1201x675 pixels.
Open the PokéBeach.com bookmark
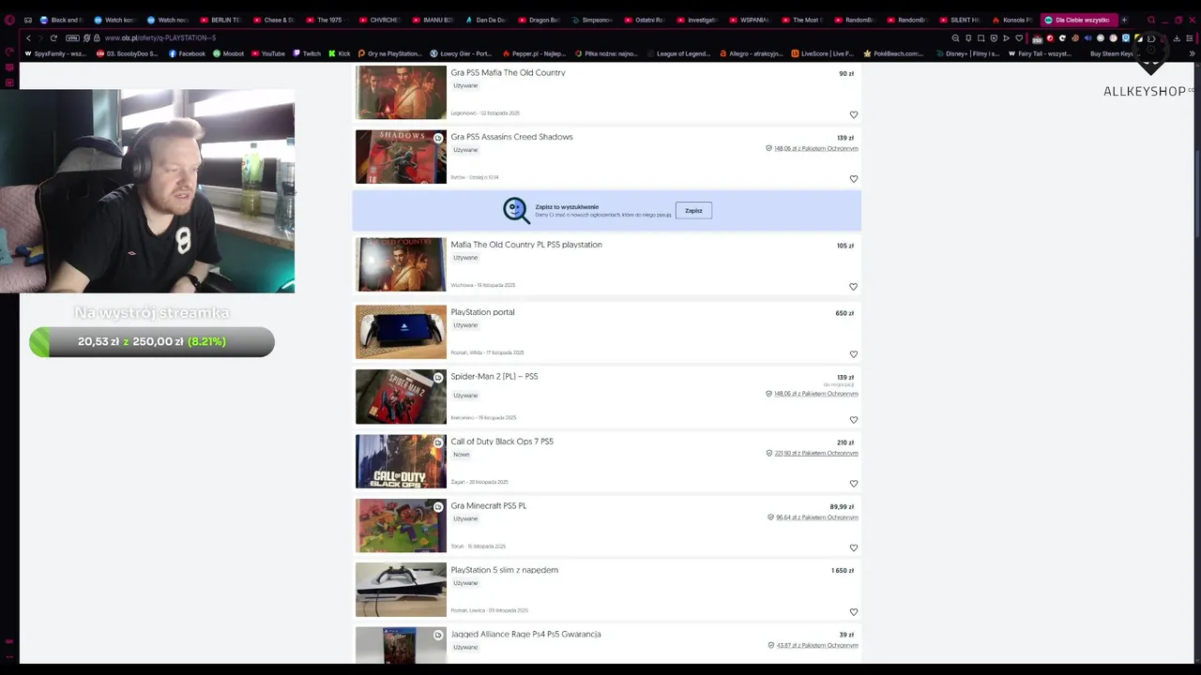click(893, 53)
